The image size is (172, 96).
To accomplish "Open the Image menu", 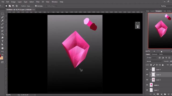I will tap(13, 2).
